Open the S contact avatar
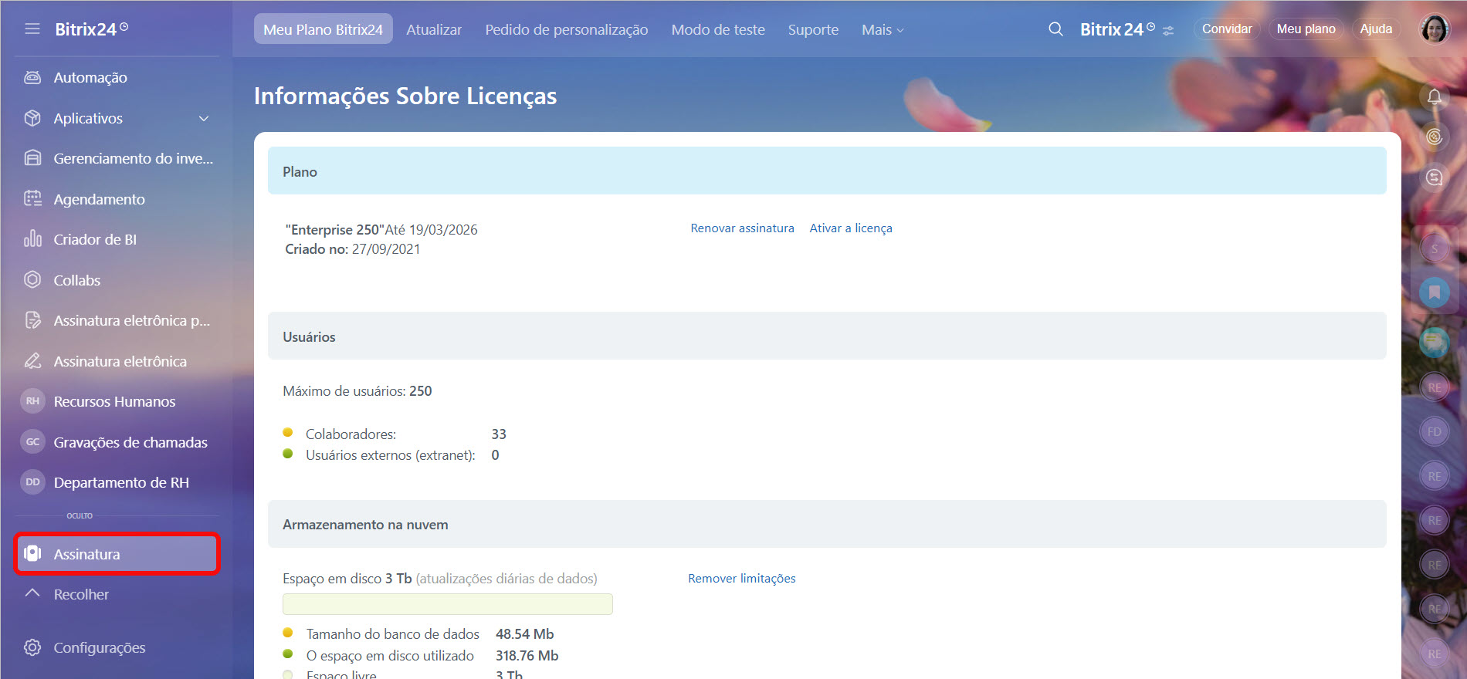Viewport: 1467px width, 679px height. click(1435, 248)
